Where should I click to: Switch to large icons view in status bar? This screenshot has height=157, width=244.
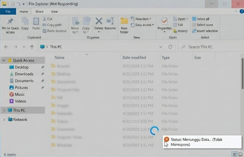[240, 154]
